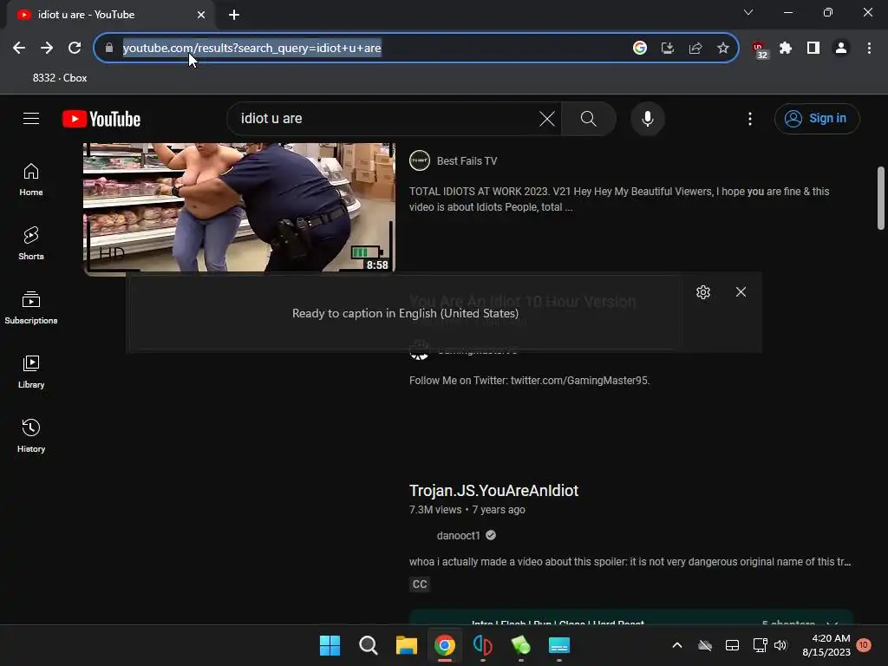Close the live caption overlay
888x666 pixels.
click(741, 291)
